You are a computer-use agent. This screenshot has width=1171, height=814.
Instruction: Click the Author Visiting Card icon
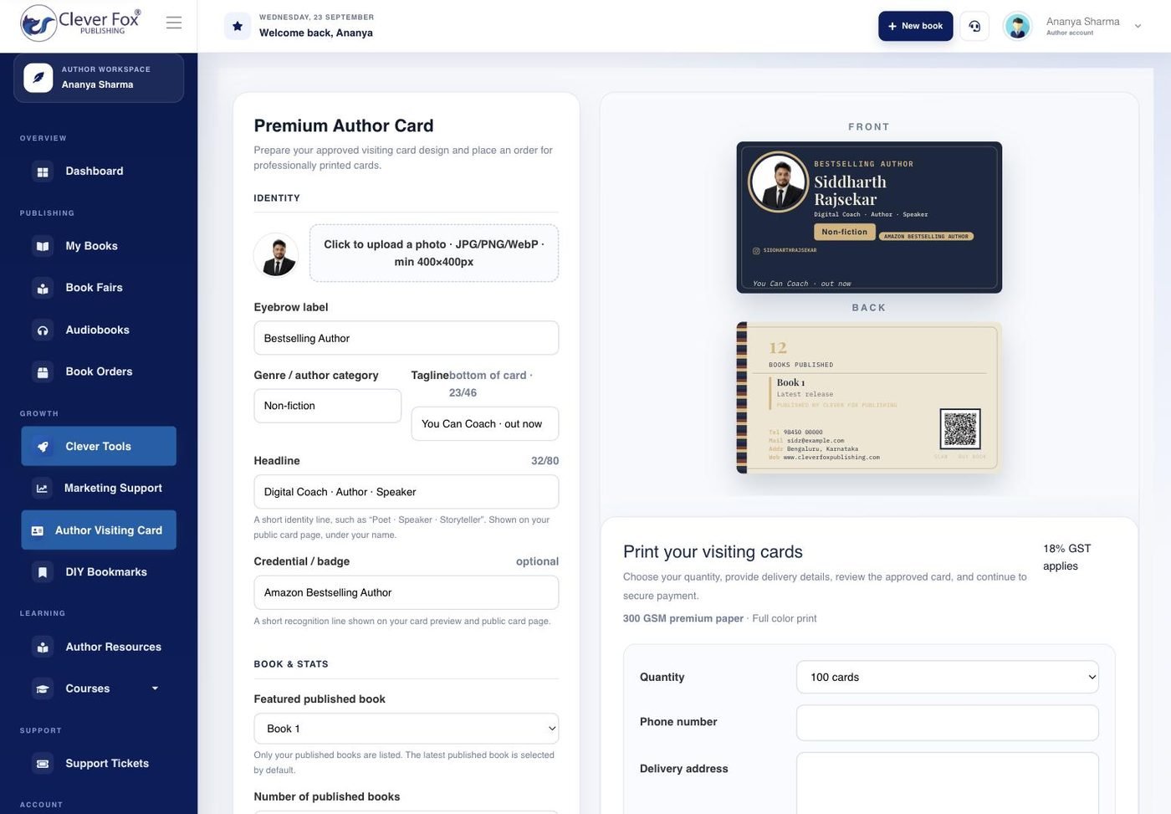(x=37, y=530)
